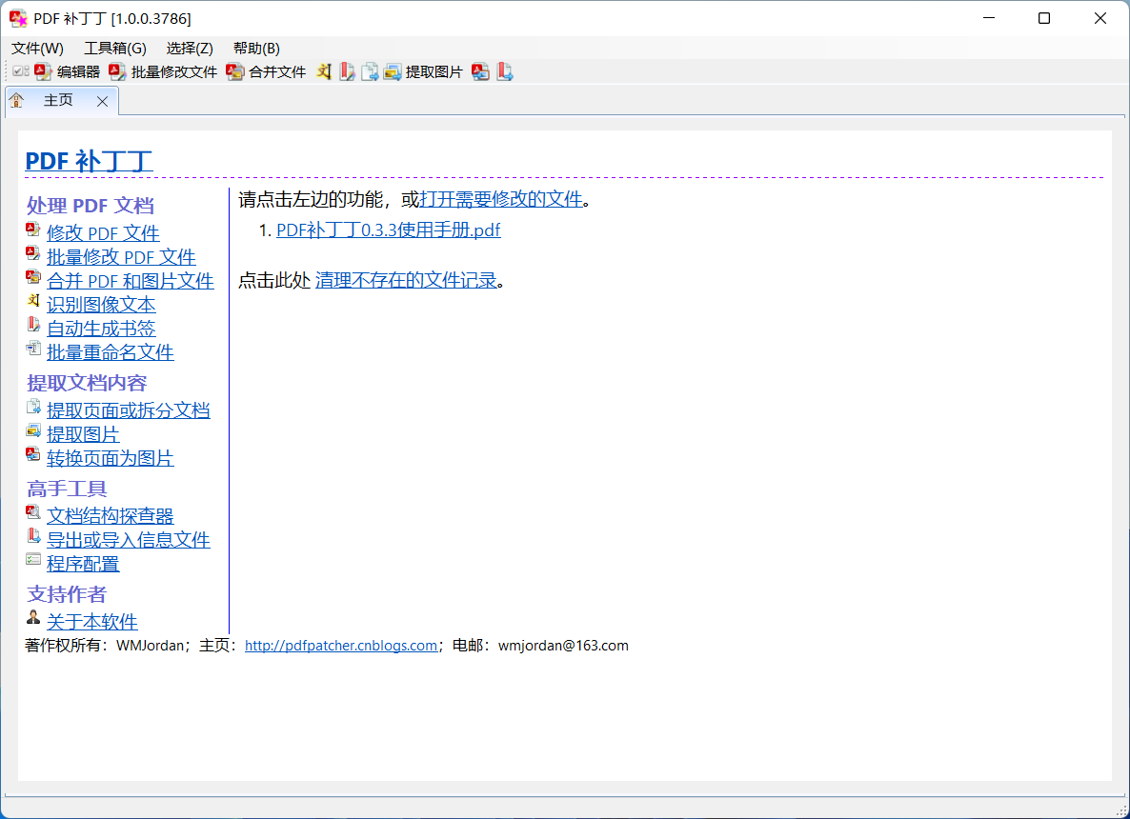Select the last export toolbar icon
The width and height of the screenshot is (1130, 819).
(505, 70)
